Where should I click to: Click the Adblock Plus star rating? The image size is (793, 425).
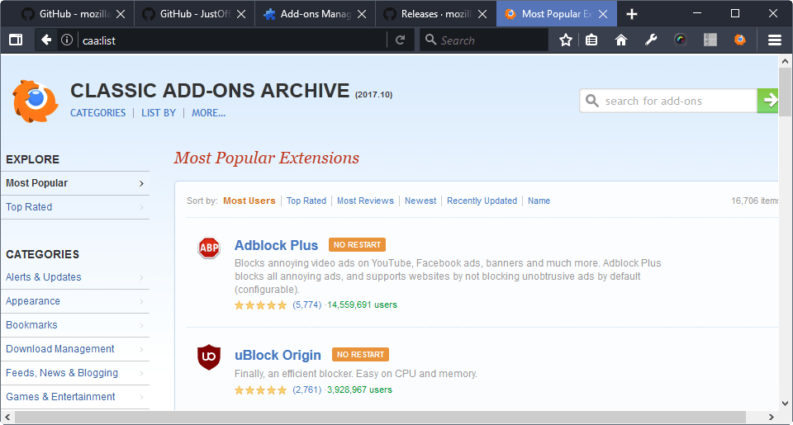pos(260,305)
